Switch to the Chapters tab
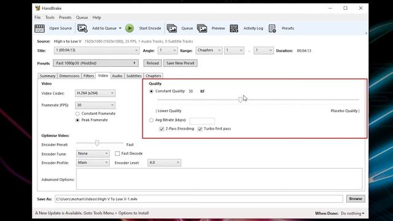393x221 pixels. (153, 76)
